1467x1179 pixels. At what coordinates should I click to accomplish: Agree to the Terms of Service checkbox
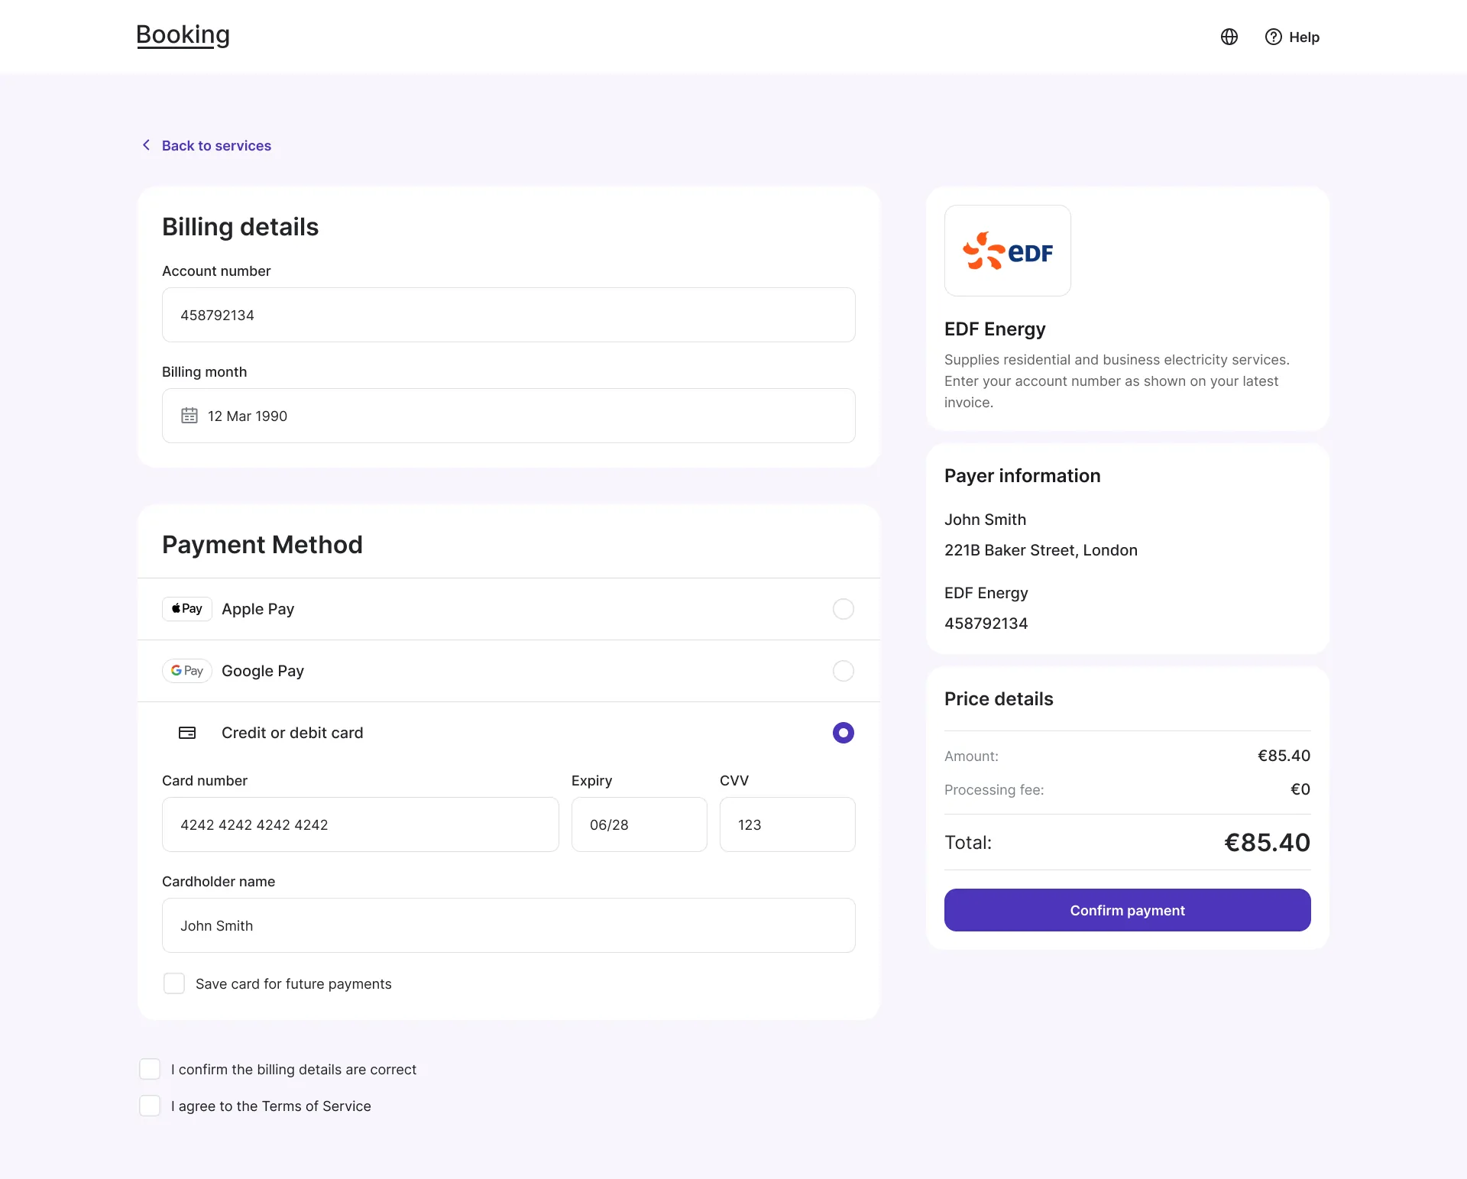[x=150, y=1106]
